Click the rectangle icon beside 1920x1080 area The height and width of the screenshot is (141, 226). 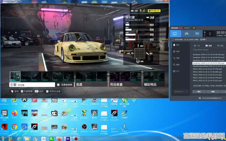click(x=172, y=40)
